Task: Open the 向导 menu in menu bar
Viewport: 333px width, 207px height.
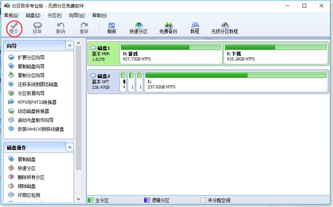Action: coord(76,15)
